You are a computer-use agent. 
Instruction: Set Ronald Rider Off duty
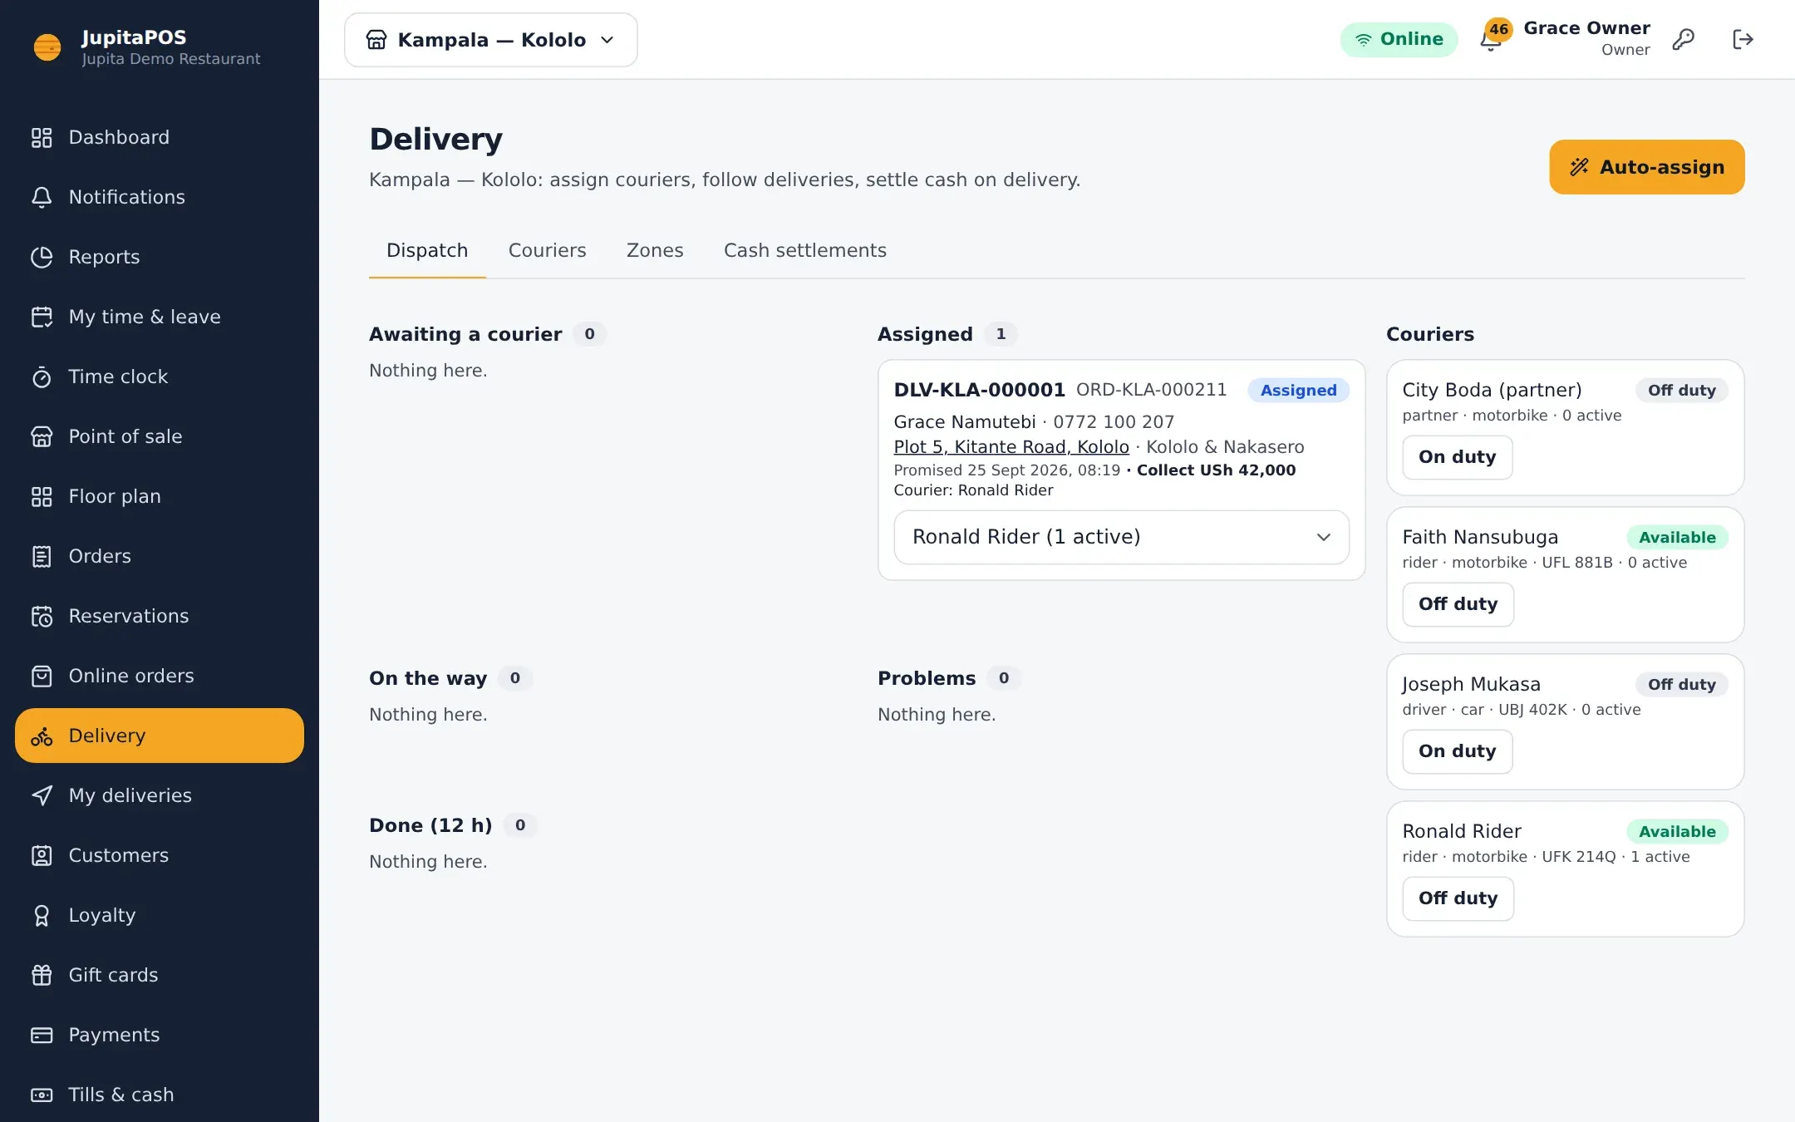point(1458,898)
